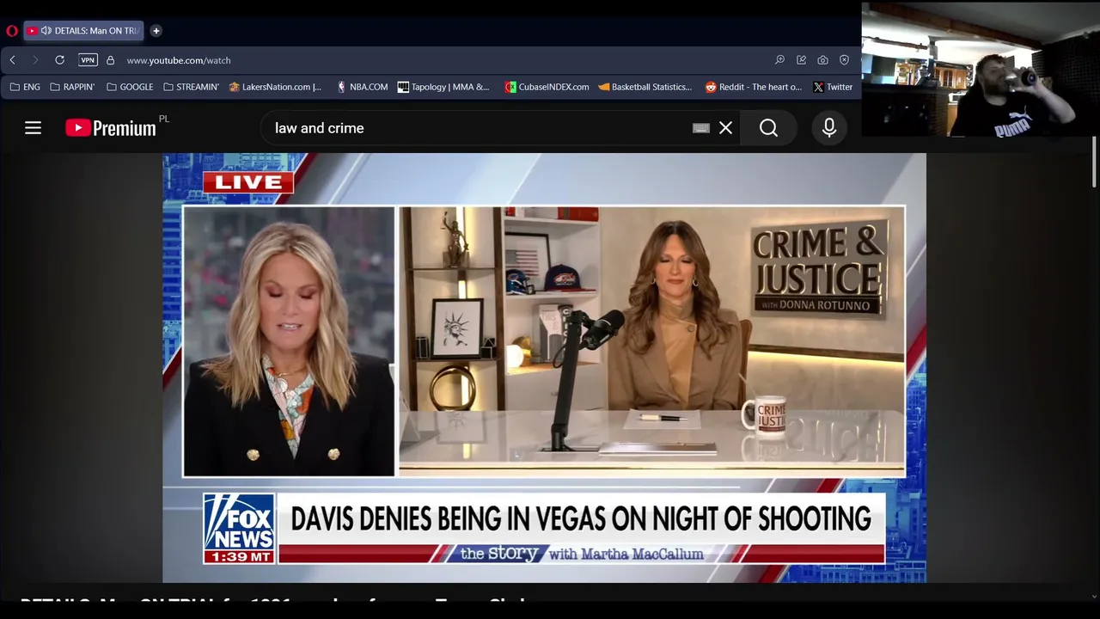Open a new browser tab

click(156, 31)
